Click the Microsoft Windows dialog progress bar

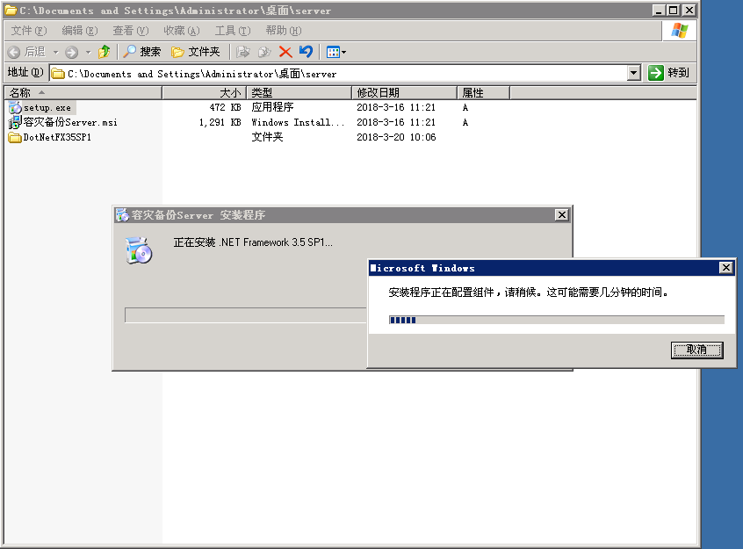tap(556, 320)
